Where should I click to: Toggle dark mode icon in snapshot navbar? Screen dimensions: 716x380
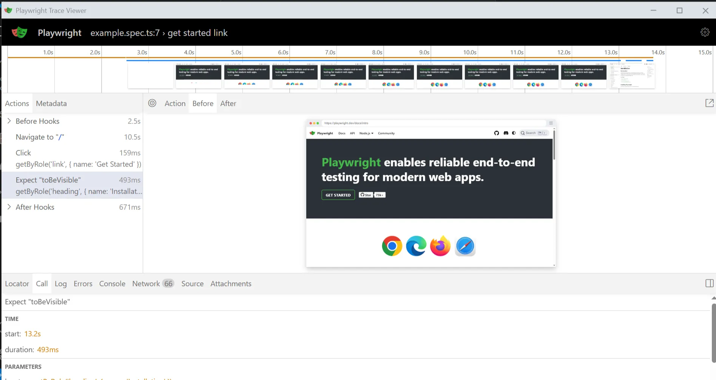pyautogui.click(x=514, y=133)
